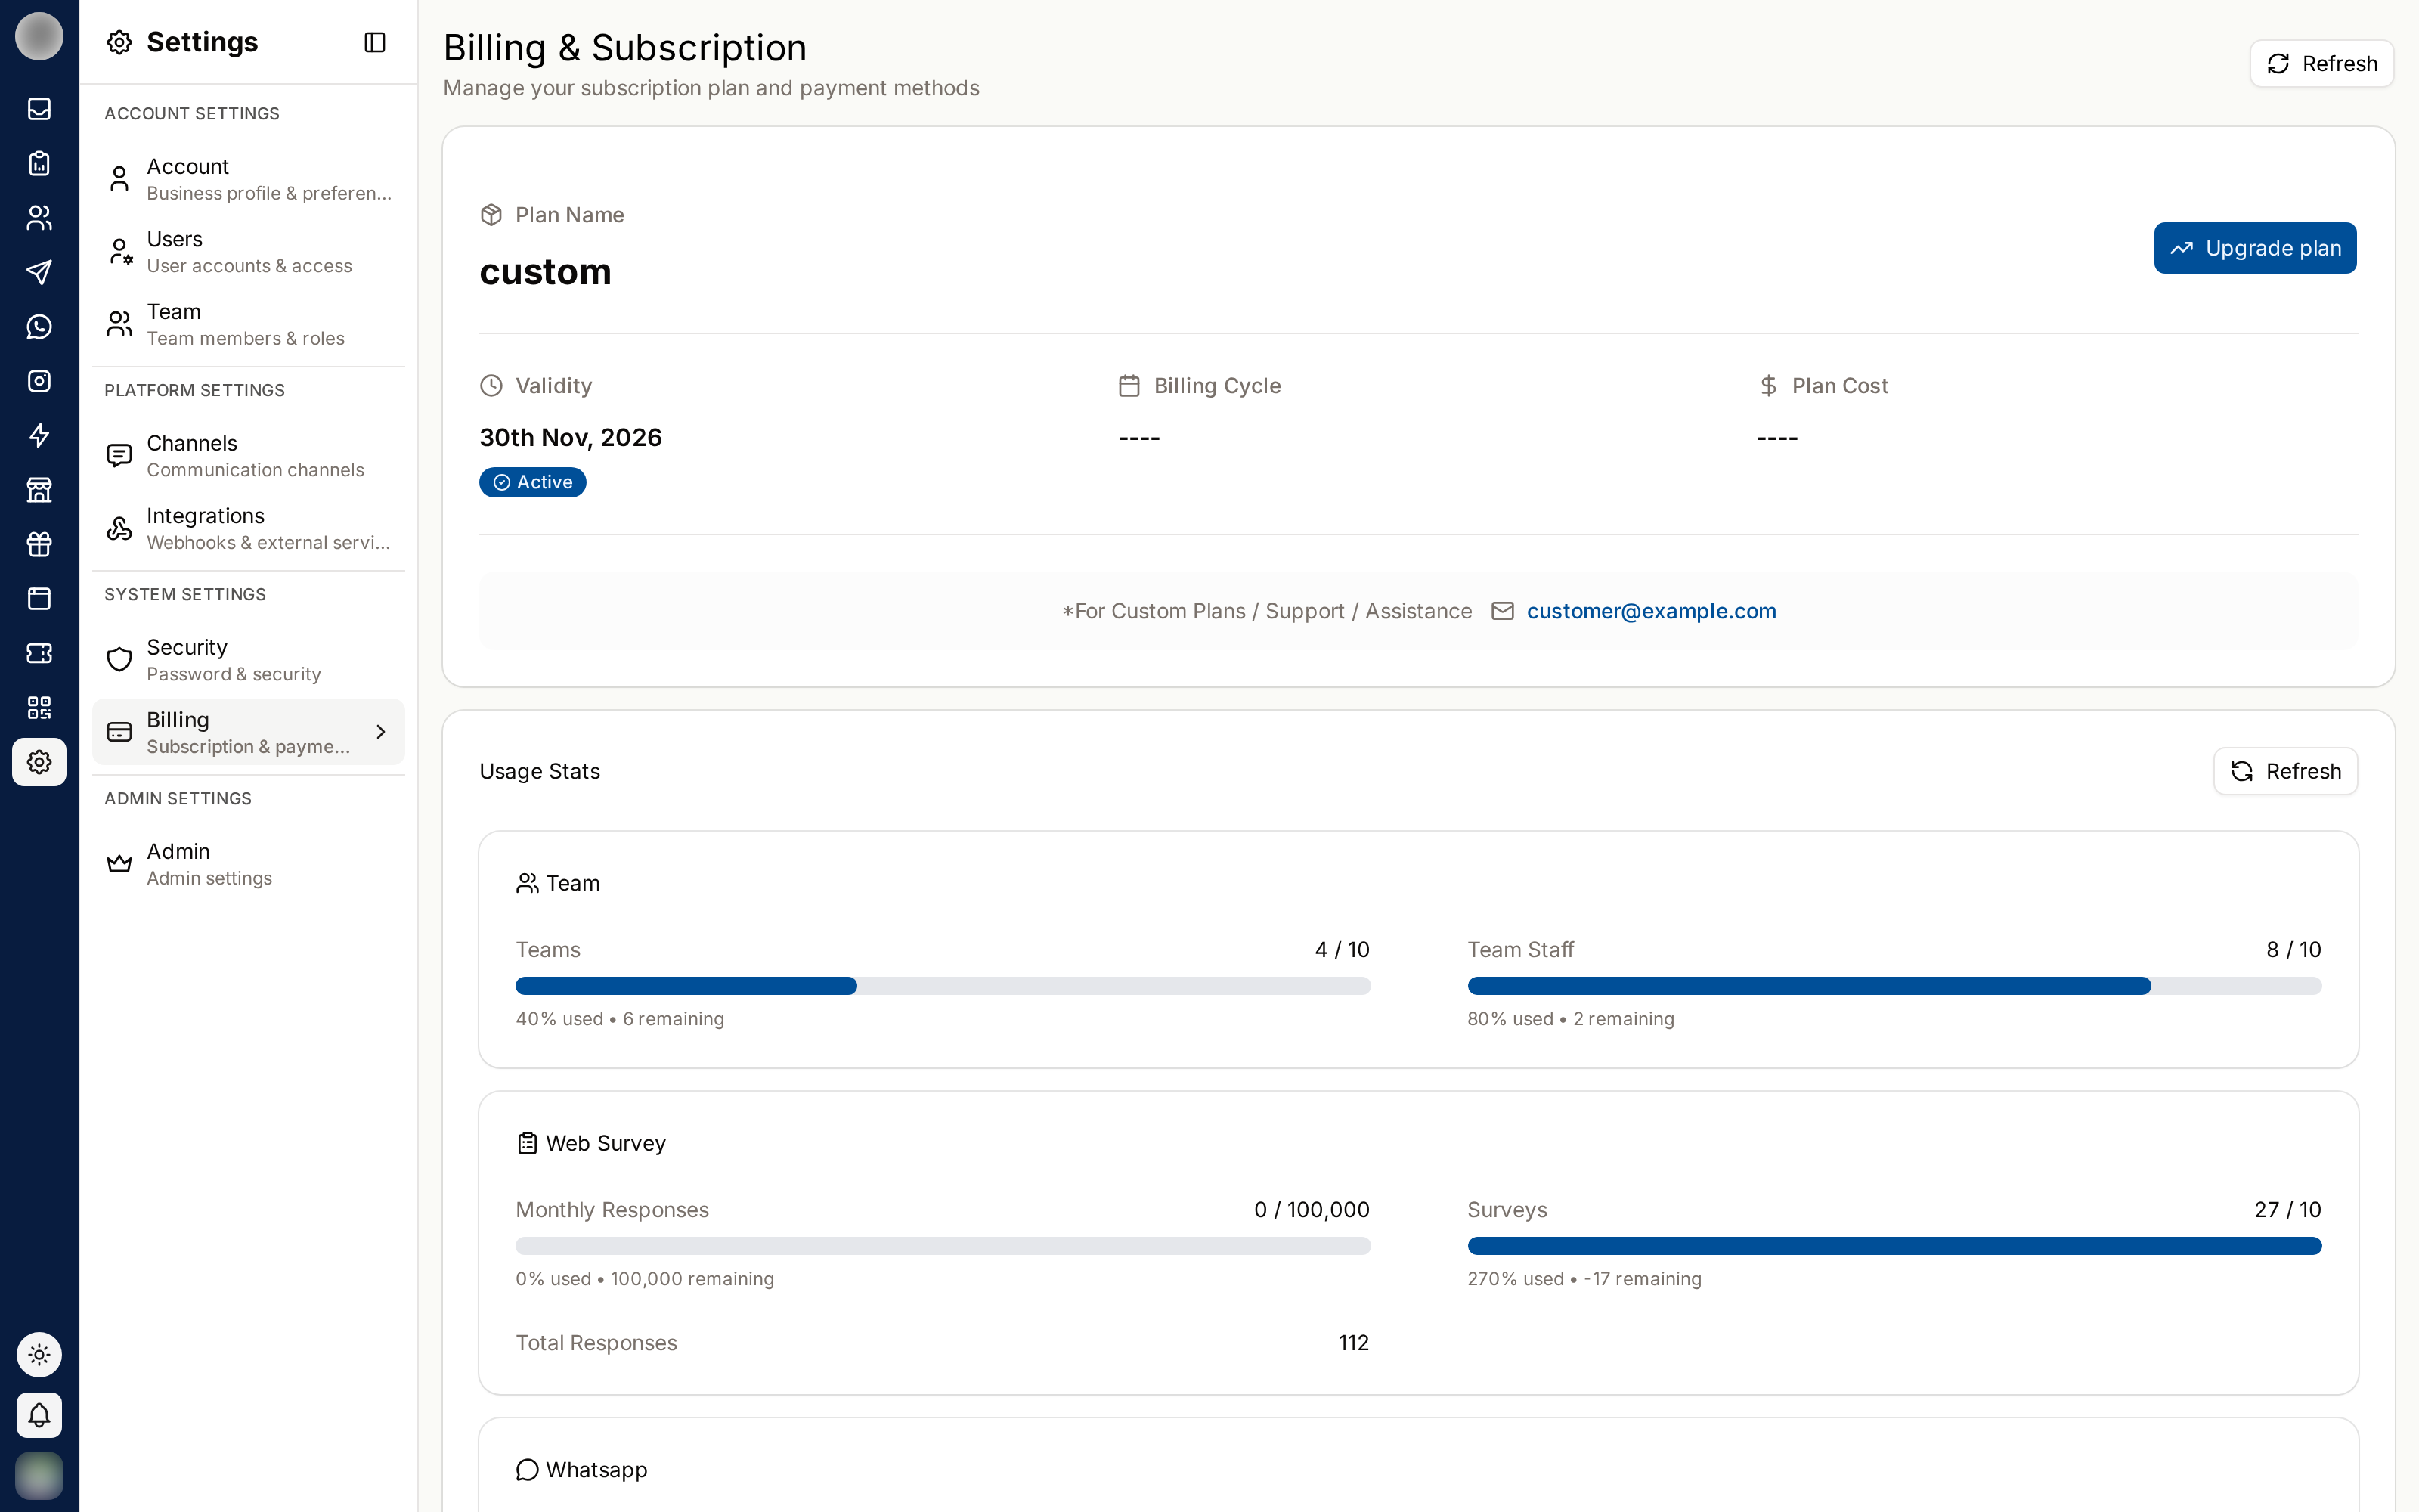The width and height of the screenshot is (2419, 1512).
Task: Click the Billing row chevron arrow
Action: click(381, 732)
